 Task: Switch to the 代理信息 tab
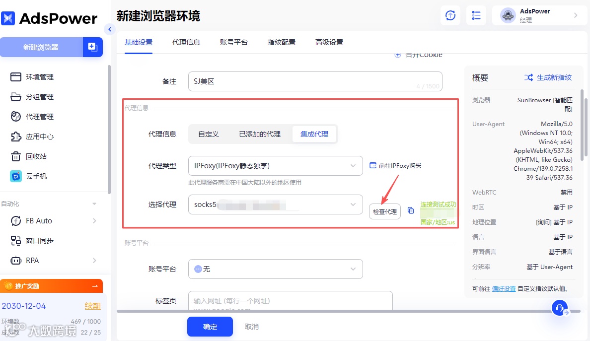186,42
